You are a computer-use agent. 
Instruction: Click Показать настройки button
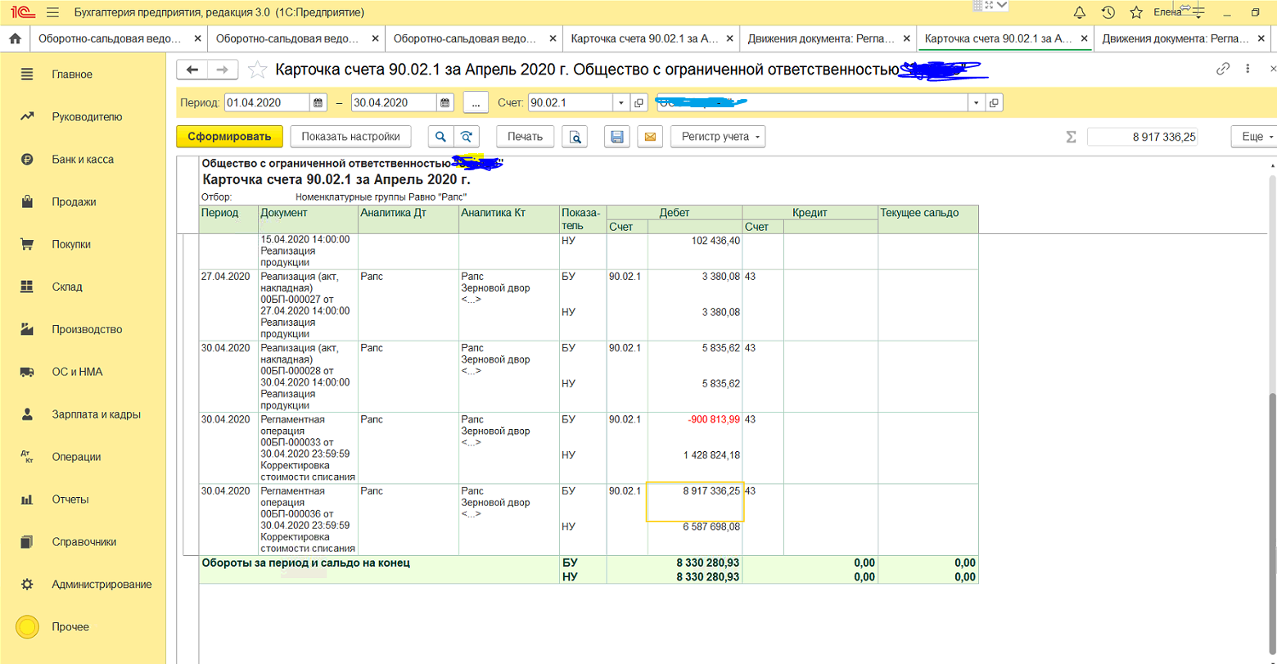click(x=350, y=137)
